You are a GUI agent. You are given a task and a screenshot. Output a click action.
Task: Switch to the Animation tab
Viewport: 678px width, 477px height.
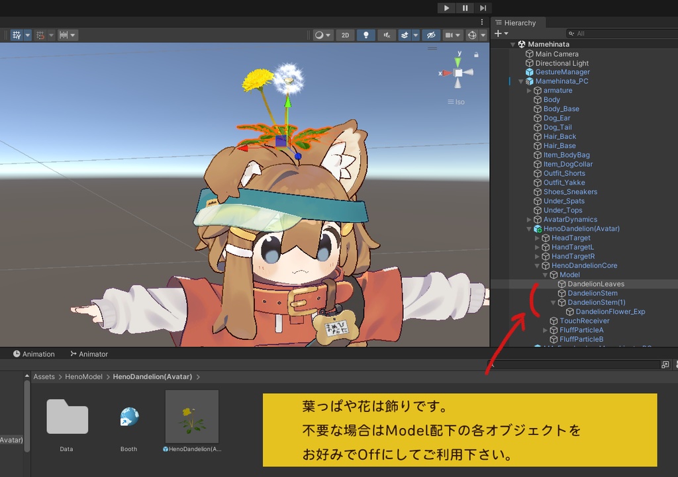[x=34, y=354]
